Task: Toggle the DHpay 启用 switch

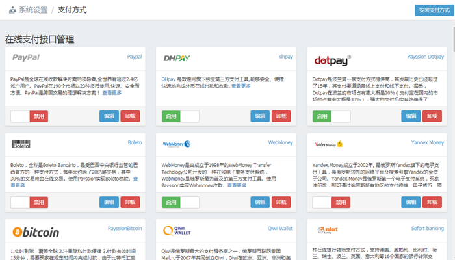Action: pyautogui.click(x=181, y=116)
